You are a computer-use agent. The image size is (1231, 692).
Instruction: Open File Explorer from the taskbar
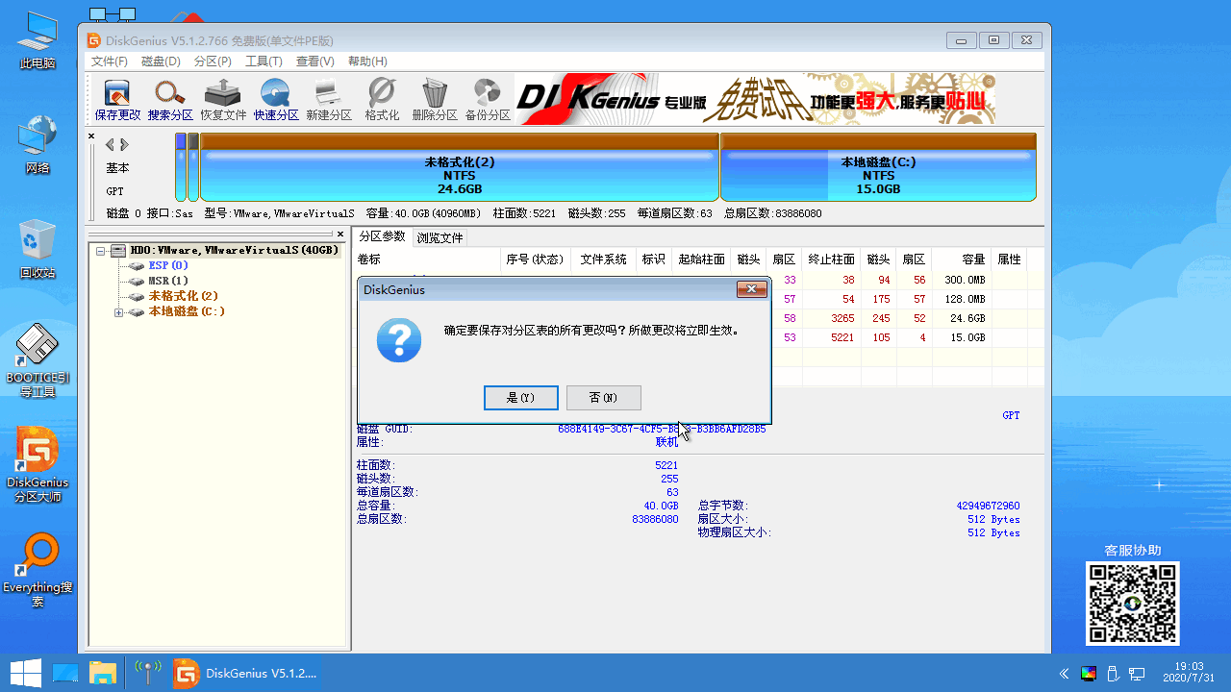pos(103,673)
